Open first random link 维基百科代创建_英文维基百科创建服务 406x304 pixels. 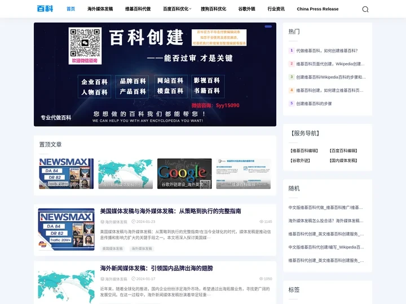(x=326, y=234)
